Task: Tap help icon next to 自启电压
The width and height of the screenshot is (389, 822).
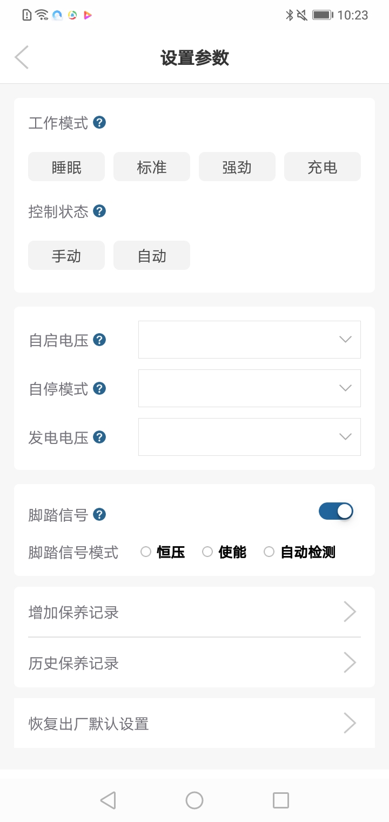Action: pos(99,340)
